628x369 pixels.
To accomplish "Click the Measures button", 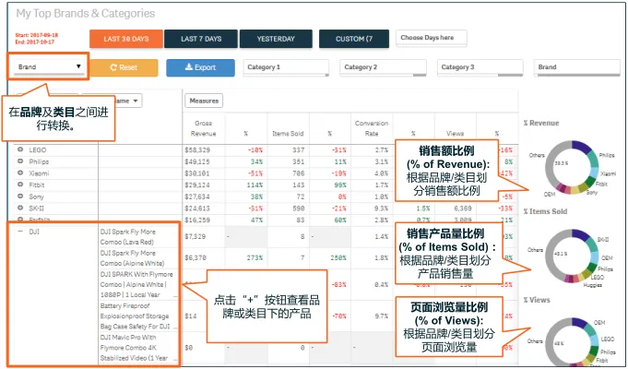I will tap(204, 101).
